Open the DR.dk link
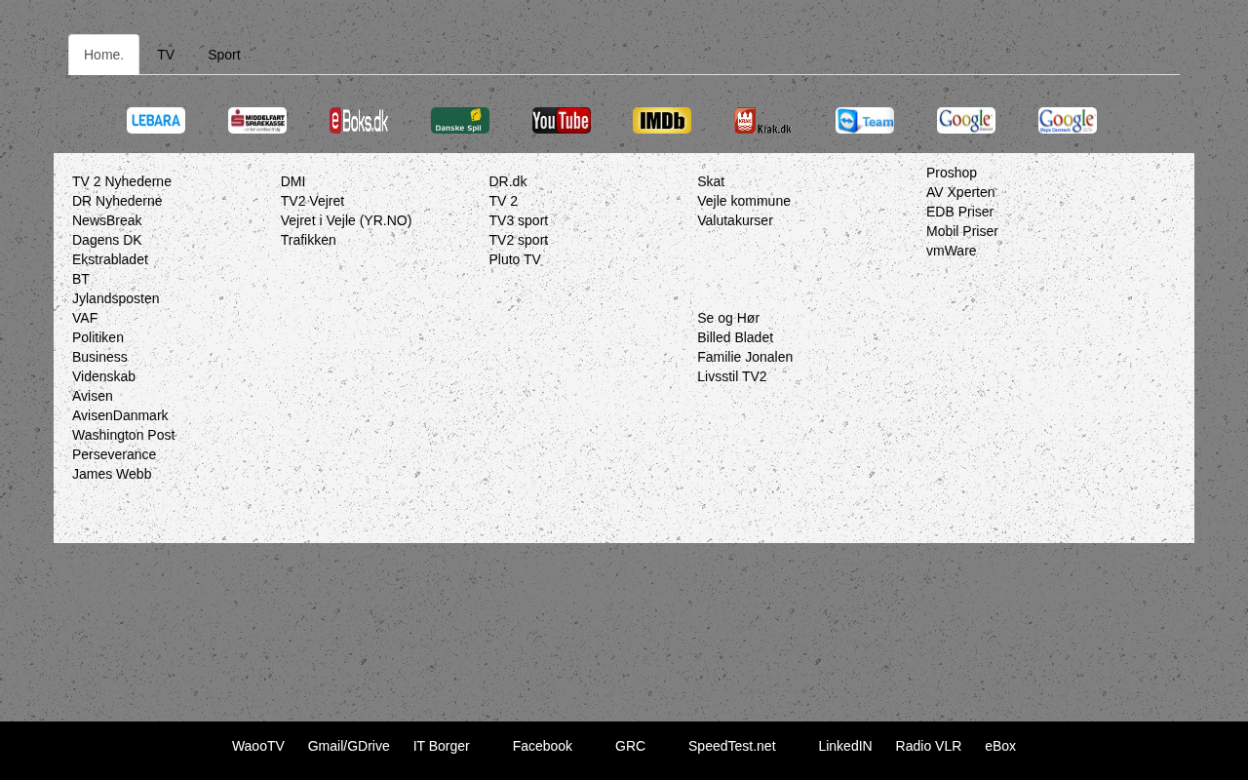This screenshot has width=1248, height=780. tap(508, 181)
